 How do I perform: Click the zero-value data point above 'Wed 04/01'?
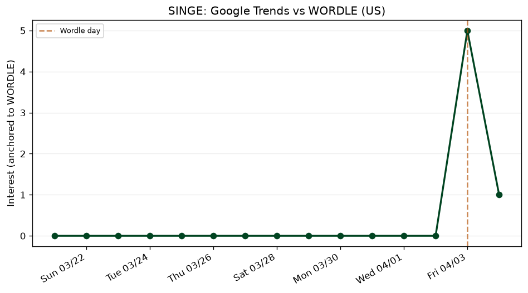click(404, 236)
